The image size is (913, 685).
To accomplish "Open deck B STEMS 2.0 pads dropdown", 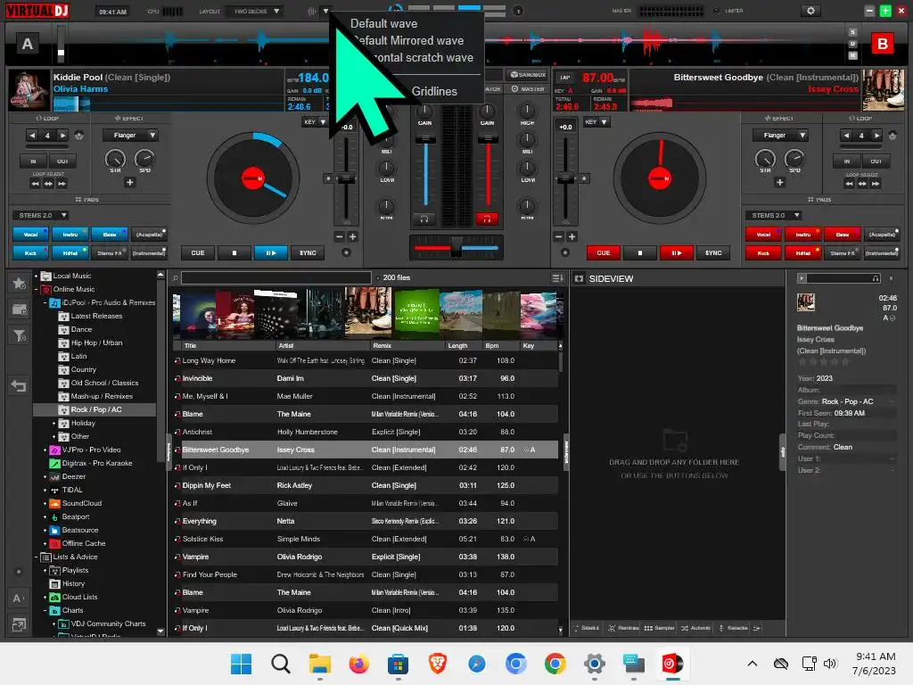I will [x=773, y=216].
